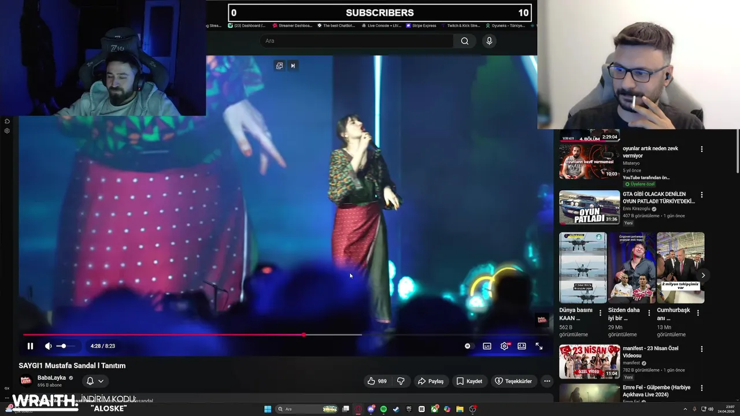The width and height of the screenshot is (740, 416).
Task: Click the Windows taskbar search box
Action: click(x=306, y=409)
